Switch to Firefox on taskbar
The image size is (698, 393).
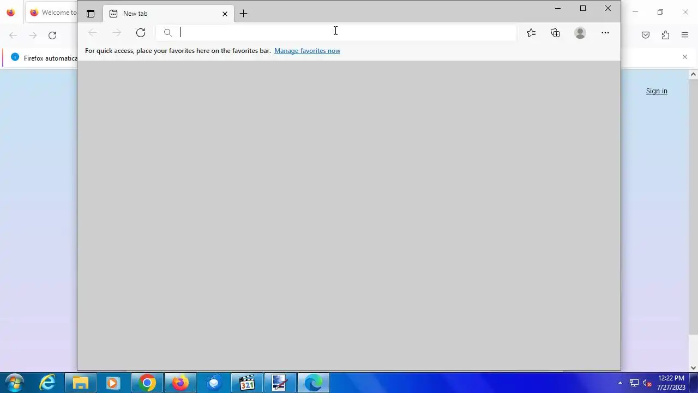[x=180, y=383]
